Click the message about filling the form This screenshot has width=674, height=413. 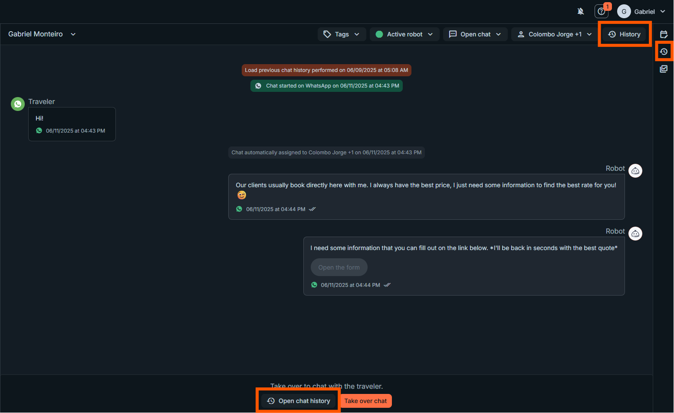[464, 266]
